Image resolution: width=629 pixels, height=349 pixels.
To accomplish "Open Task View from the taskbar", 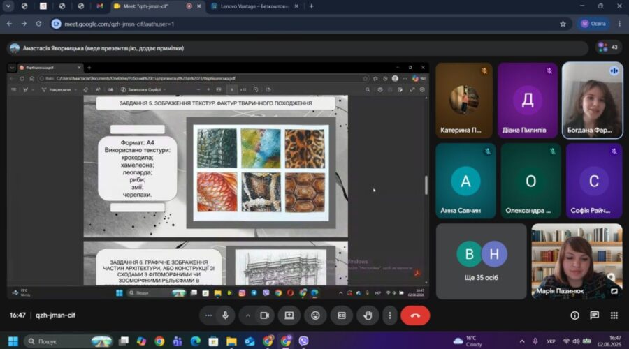I will coord(124,341).
